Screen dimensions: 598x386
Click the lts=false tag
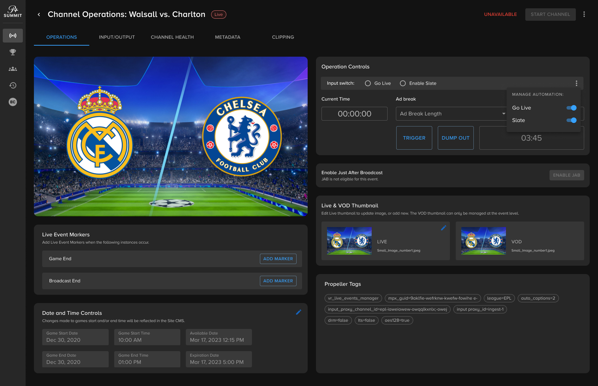[366, 320]
